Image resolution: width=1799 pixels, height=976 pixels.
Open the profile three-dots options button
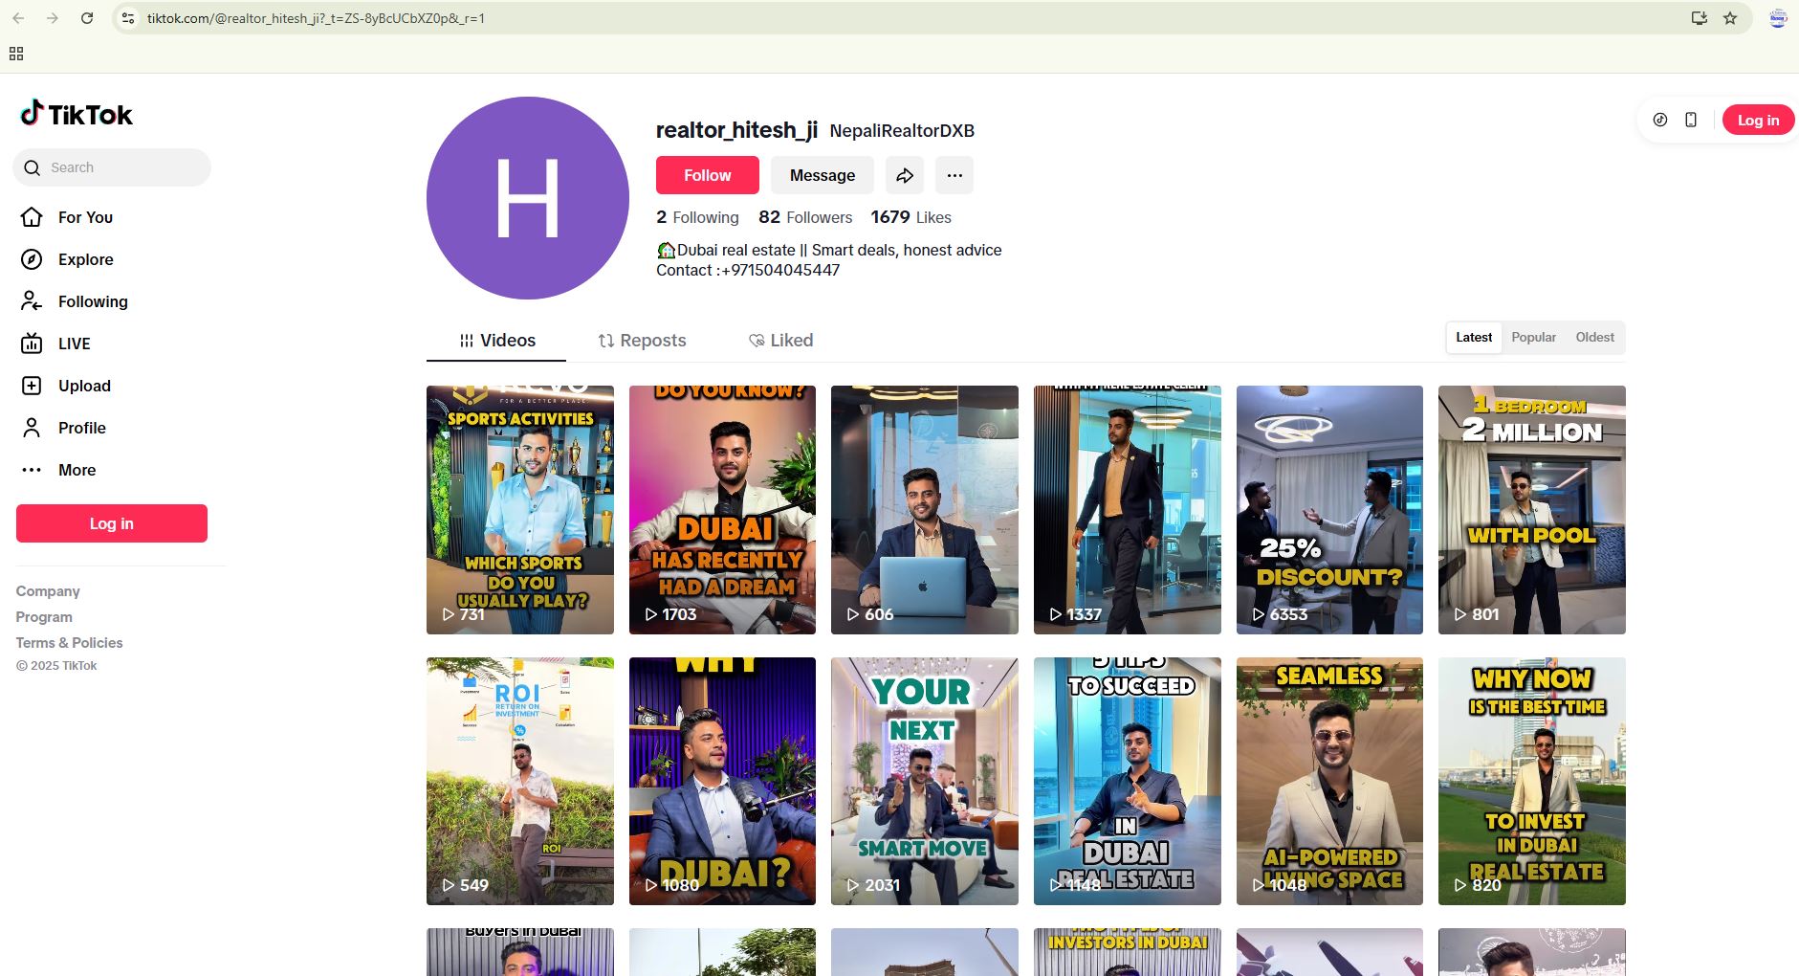(x=954, y=175)
